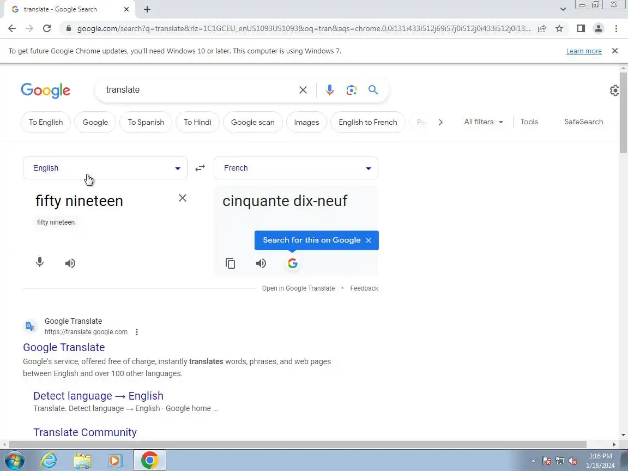Listen to the English source text
The width and height of the screenshot is (628, 471).
point(70,263)
